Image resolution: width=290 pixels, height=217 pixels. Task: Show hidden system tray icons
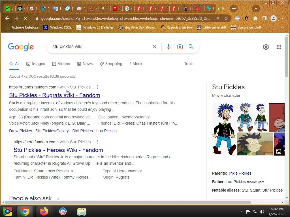coord(241,212)
